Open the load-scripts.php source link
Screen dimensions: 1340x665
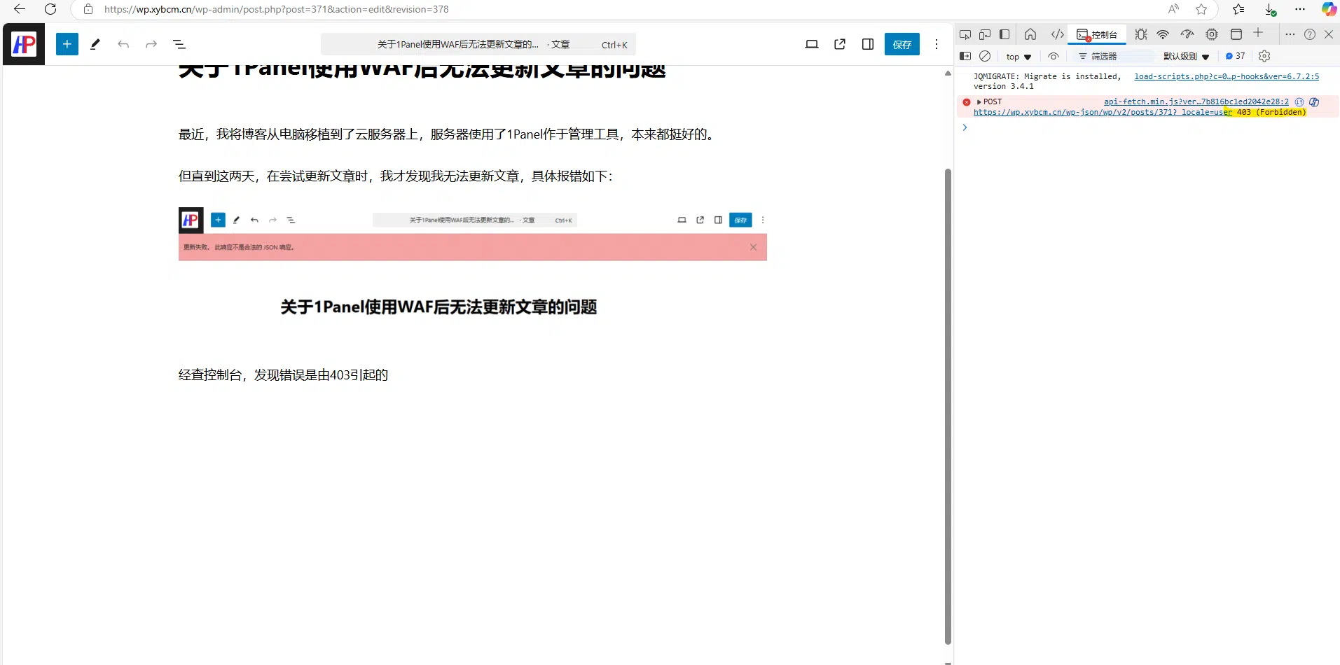click(1227, 76)
